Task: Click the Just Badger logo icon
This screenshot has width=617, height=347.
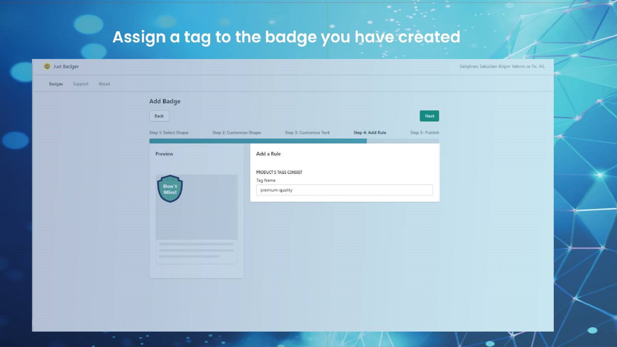Action: 47,66
